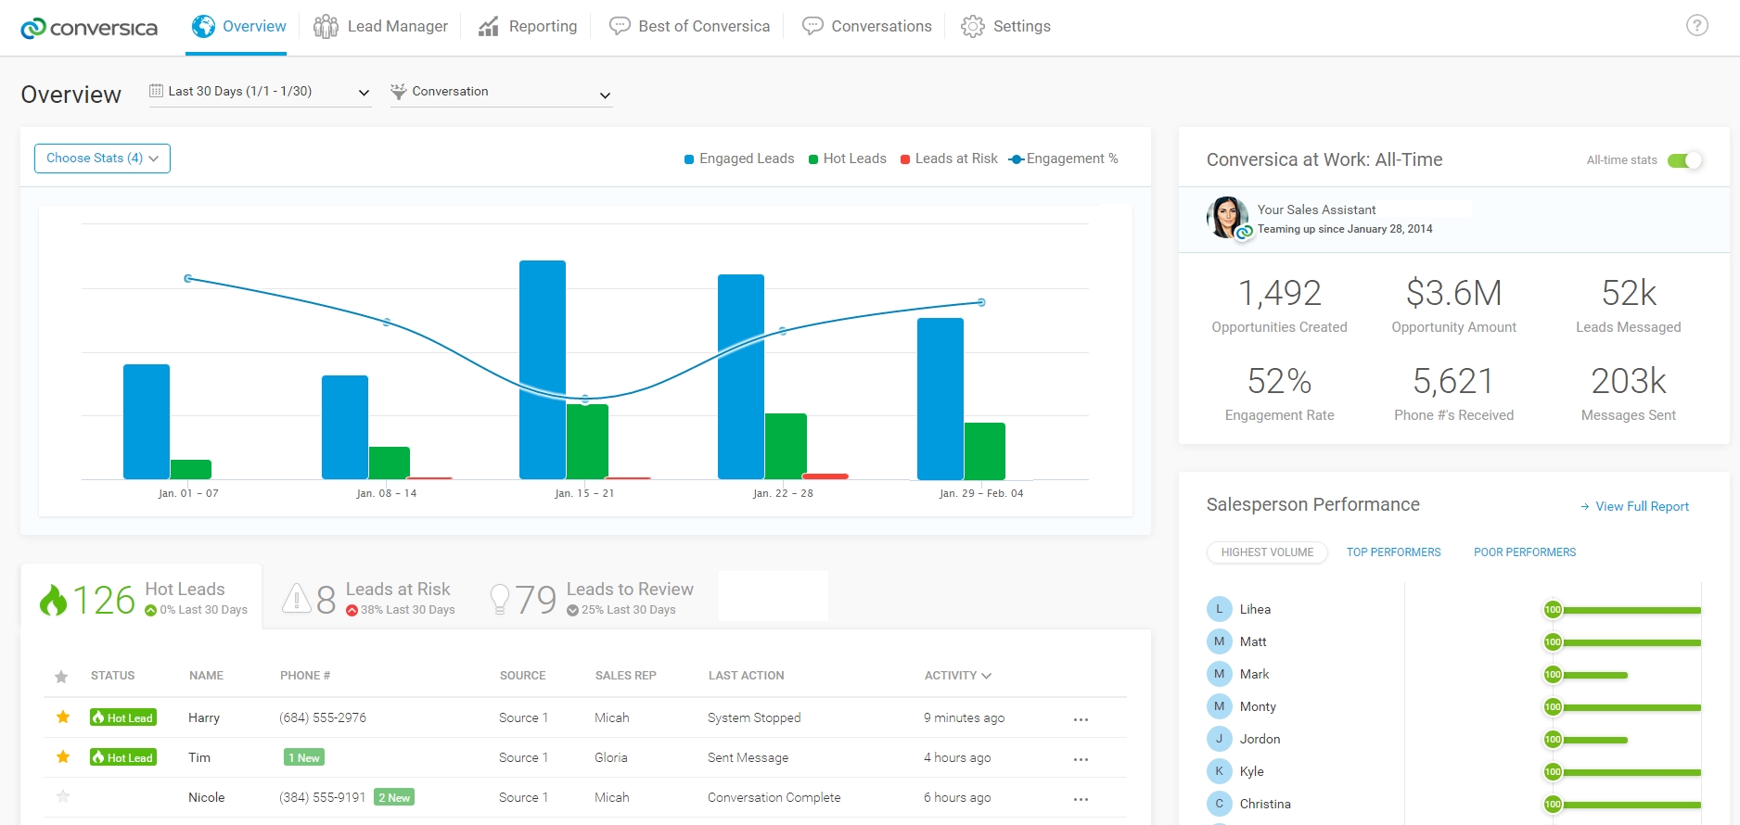Click the Engagement Rate 52% stat
Screen dimensions: 1740x825
click(x=1279, y=393)
